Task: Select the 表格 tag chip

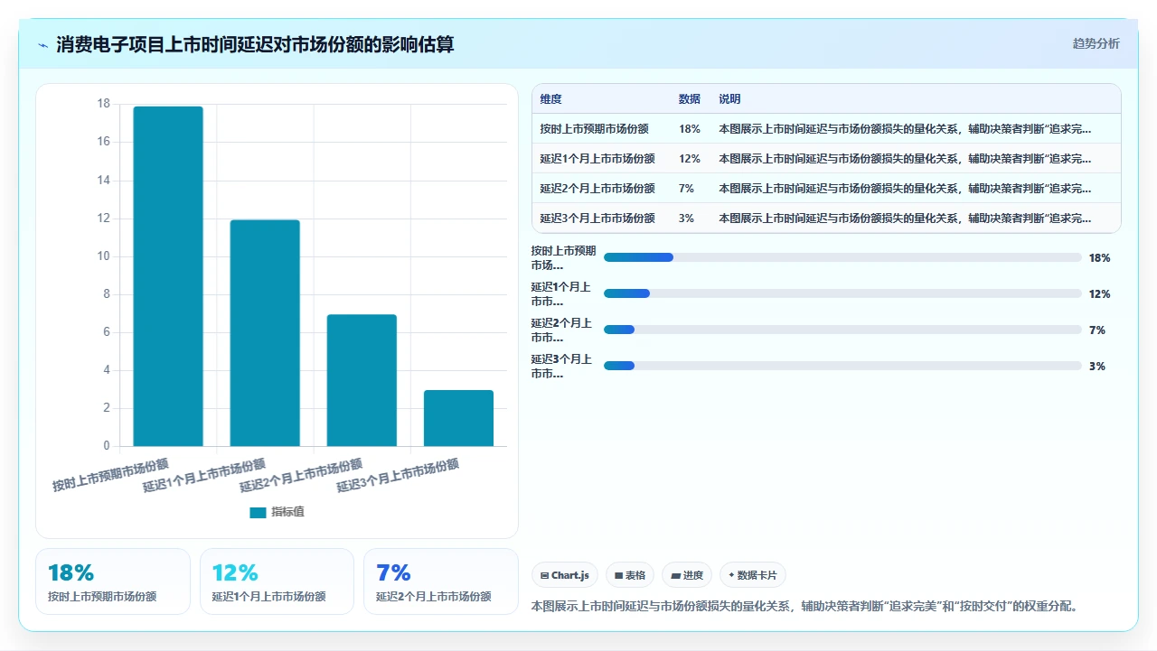Action: 630,575
